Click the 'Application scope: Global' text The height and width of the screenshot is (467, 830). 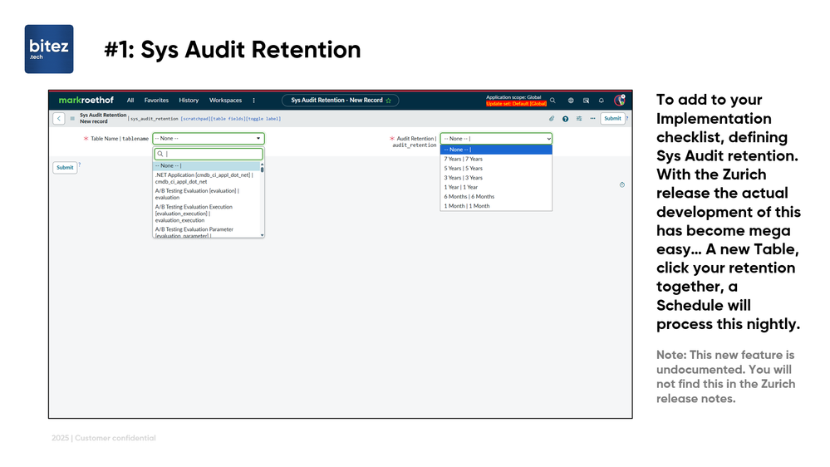click(513, 97)
